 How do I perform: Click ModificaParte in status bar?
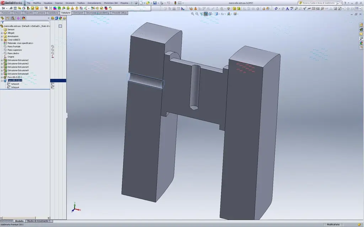click(333, 225)
